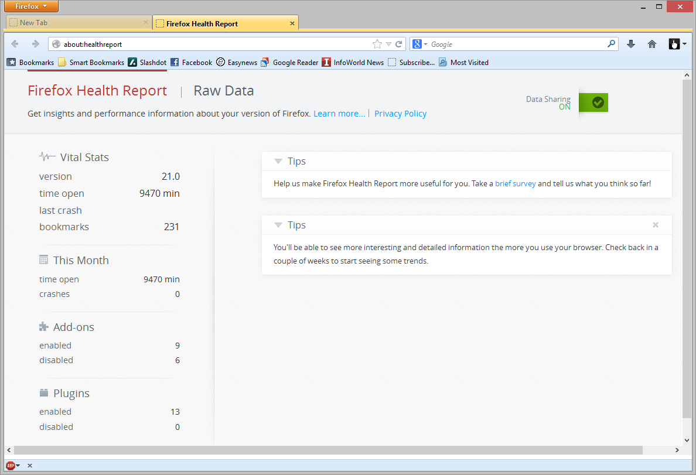Click the Vital Stats pulse icon
Image resolution: width=696 pixels, height=475 pixels.
(x=47, y=156)
